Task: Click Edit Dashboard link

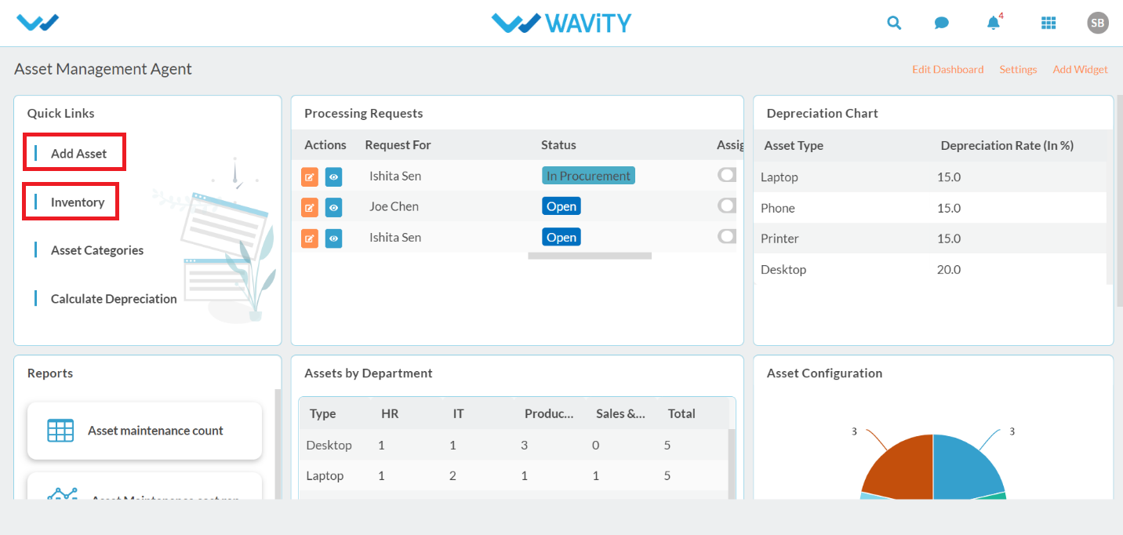Action: pos(947,70)
